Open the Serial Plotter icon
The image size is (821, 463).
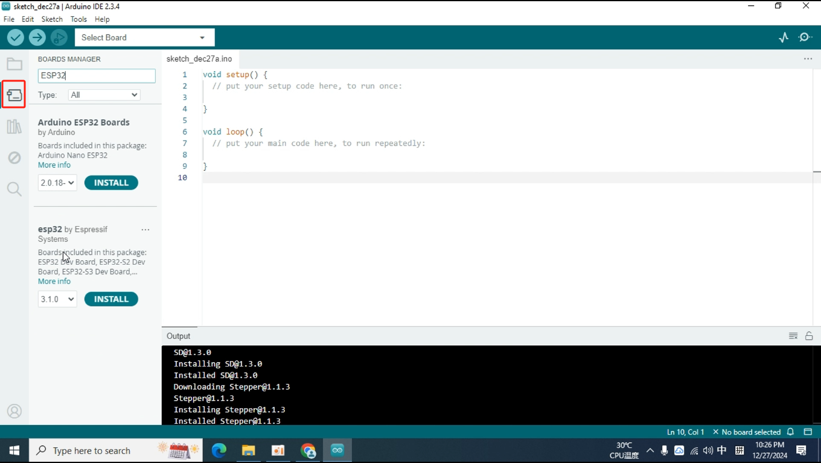click(x=784, y=37)
